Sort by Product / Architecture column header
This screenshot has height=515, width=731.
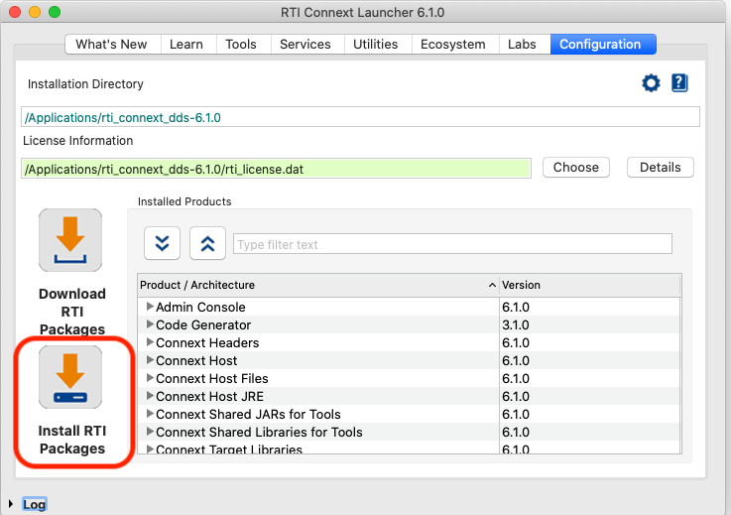(318, 285)
